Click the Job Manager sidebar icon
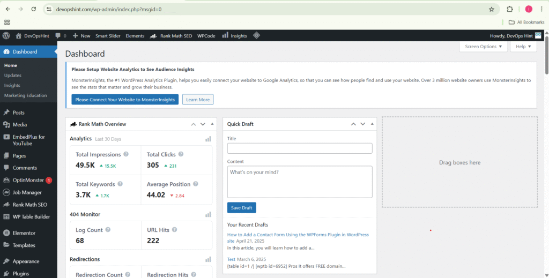Screen dimensions: 549x278 pos(6,192)
